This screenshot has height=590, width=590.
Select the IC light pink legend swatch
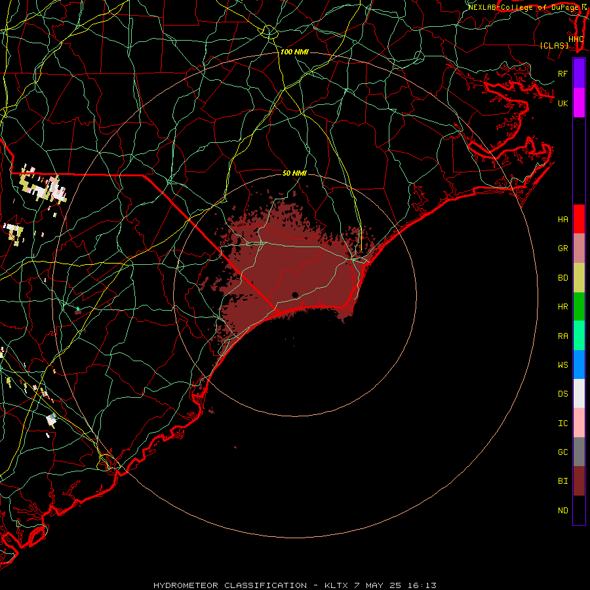pos(579,423)
